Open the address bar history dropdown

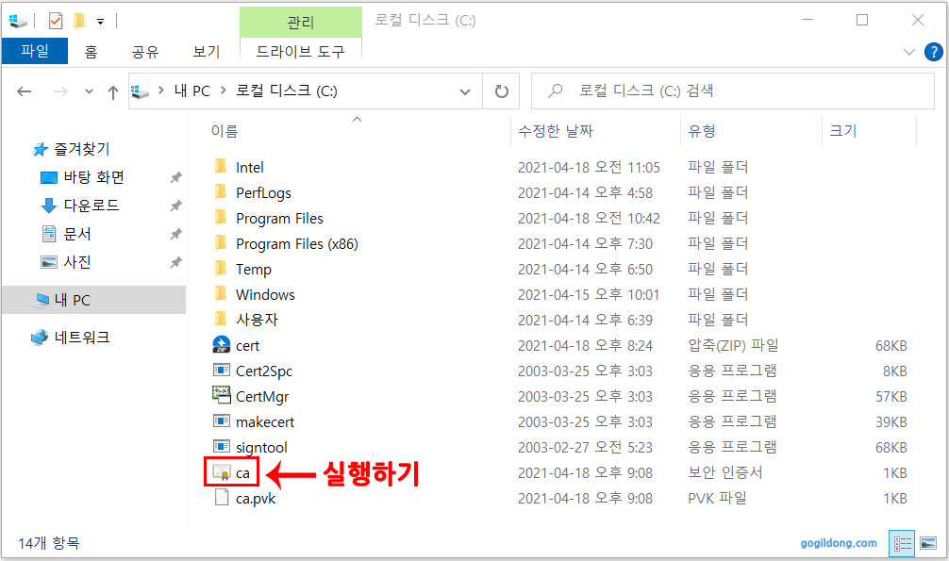click(x=465, y=92)
